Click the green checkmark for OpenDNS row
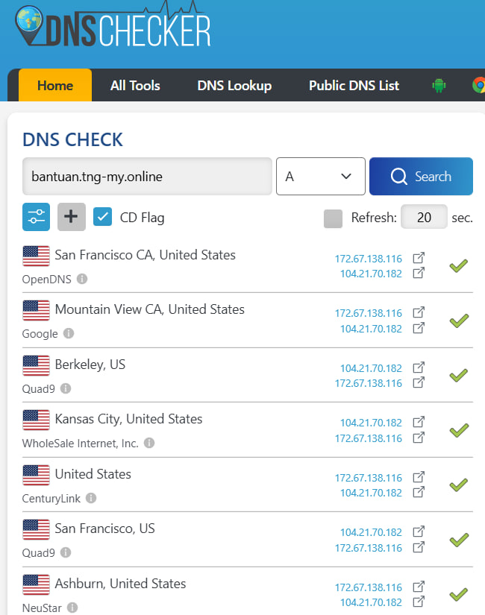This screenshot has height=615, width=485. pyautogui.click(x=459, y=266)
